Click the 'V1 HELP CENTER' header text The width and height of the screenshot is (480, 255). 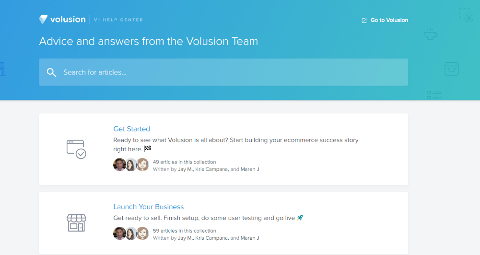tap(118, 20)
